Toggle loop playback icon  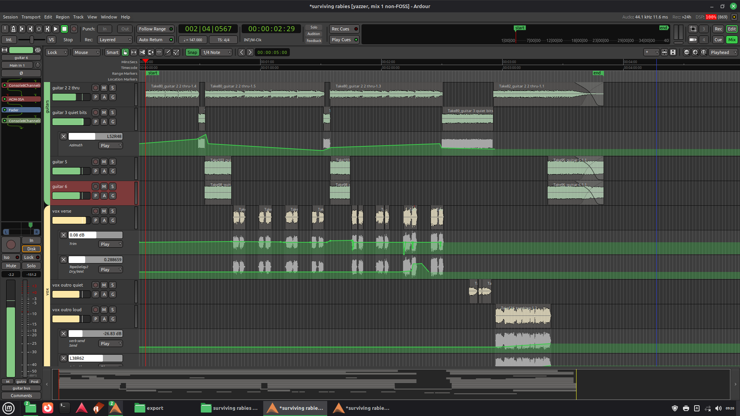click(x=39, y=29)
